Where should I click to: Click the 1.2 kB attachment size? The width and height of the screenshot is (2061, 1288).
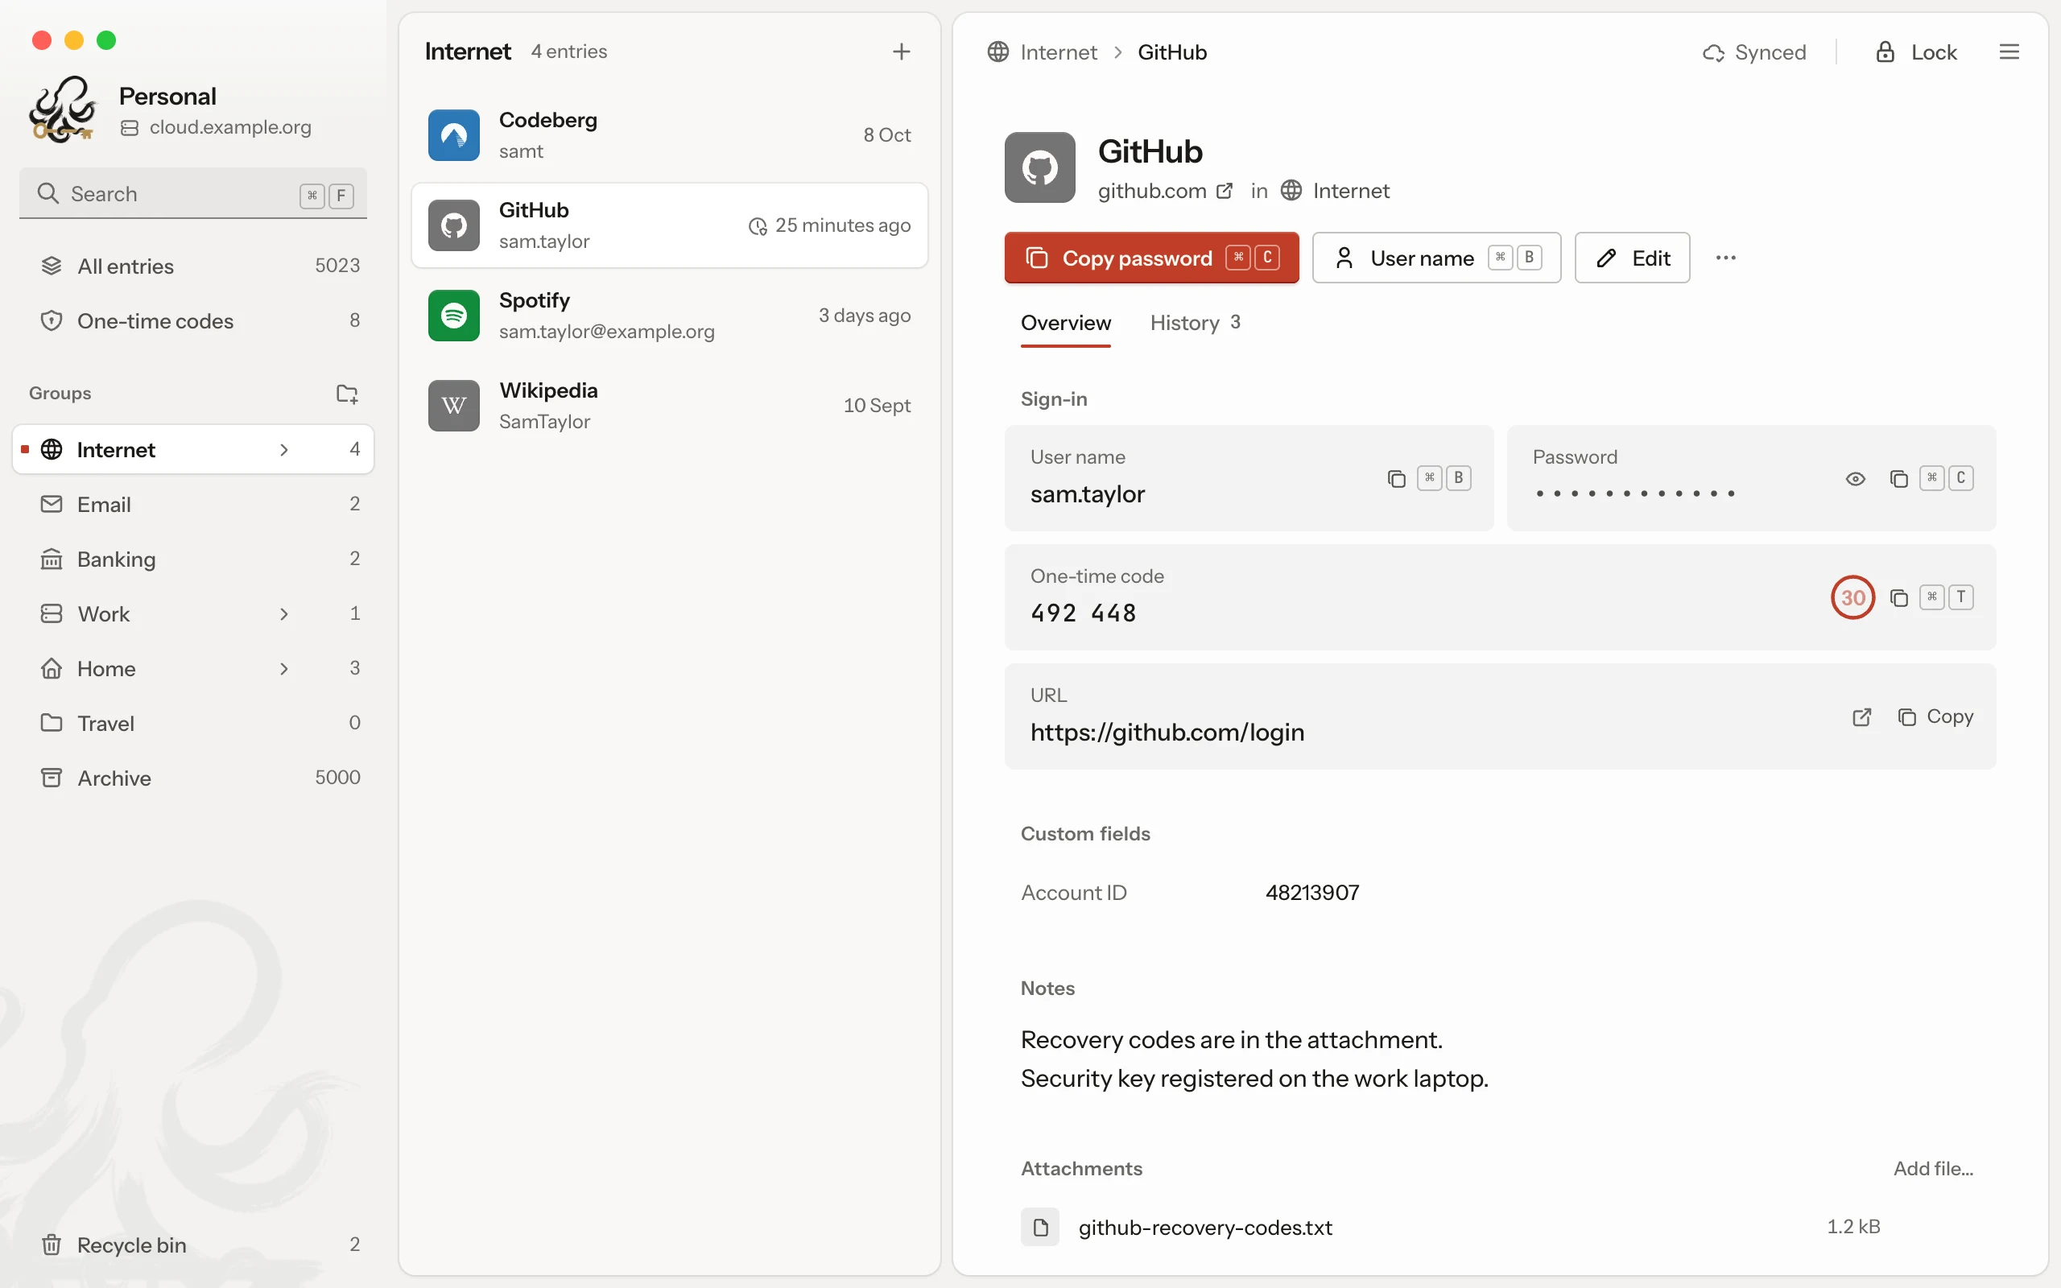pos(1853,1227)
